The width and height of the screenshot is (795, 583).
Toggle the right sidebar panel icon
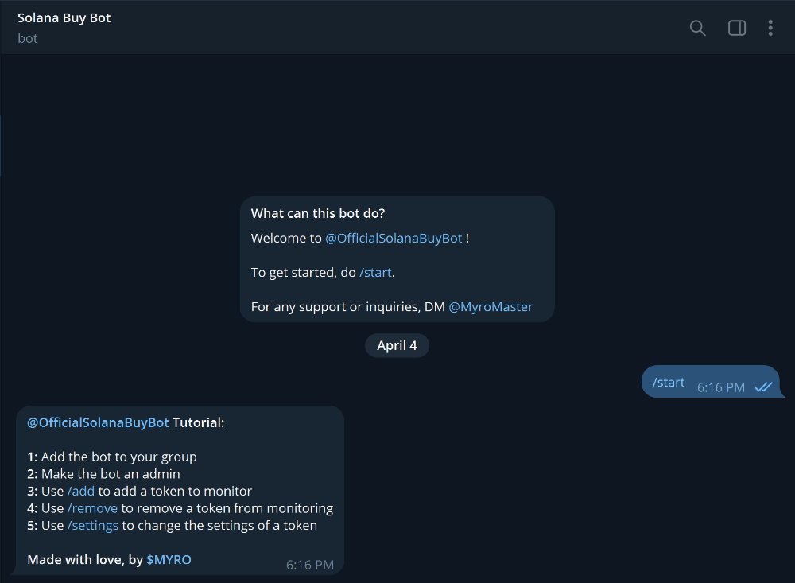[737, 28]
